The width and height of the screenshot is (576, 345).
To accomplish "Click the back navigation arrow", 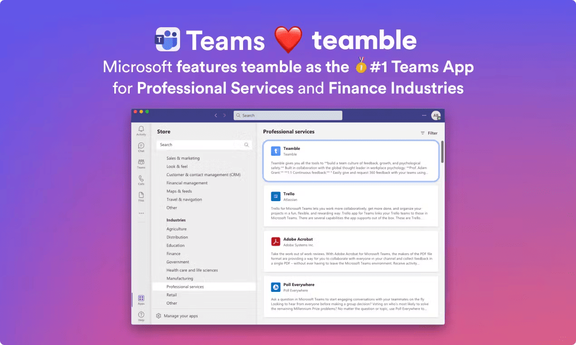I will click(216, 115).
